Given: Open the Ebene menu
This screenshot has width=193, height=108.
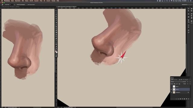Looking at the screenshot, I should [x=27, y=1].
